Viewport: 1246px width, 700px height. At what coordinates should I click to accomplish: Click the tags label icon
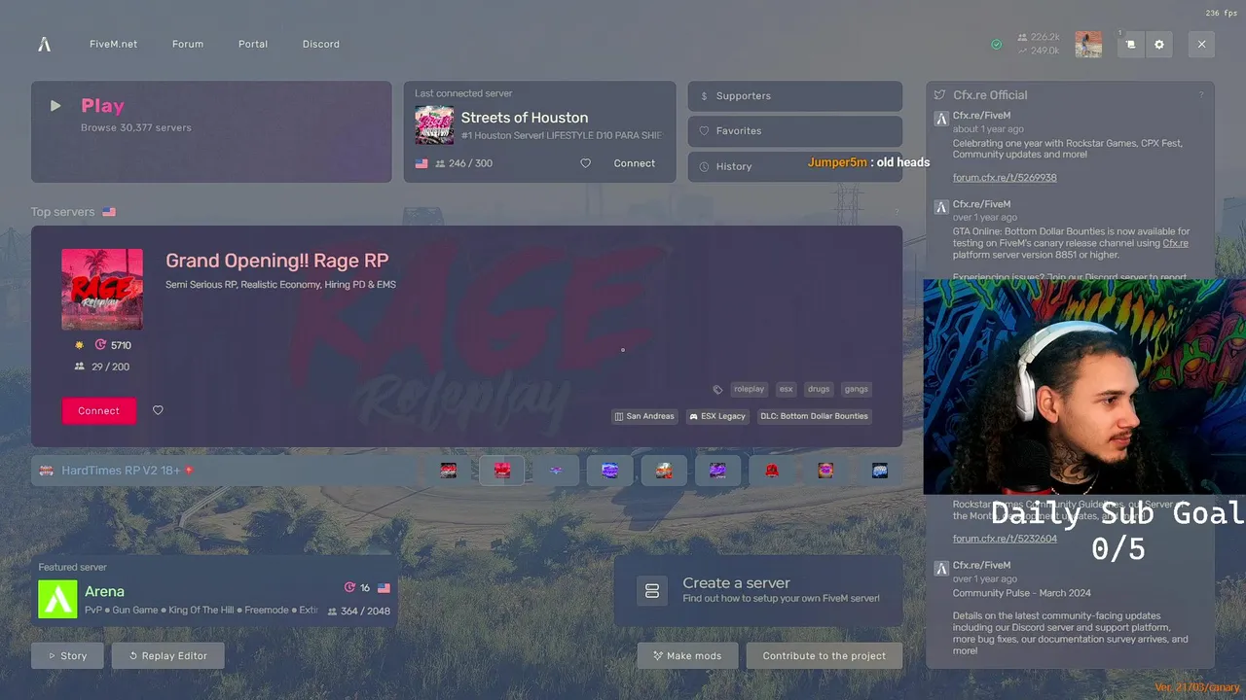coord(718,390)
